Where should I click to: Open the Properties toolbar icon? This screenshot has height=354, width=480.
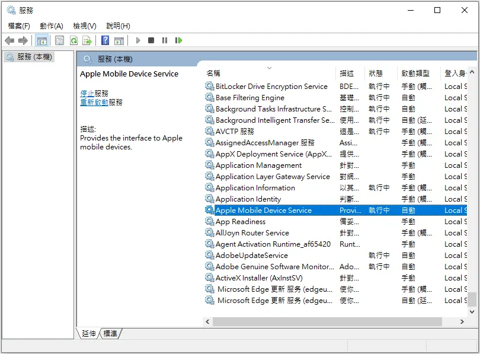point(59,40)
